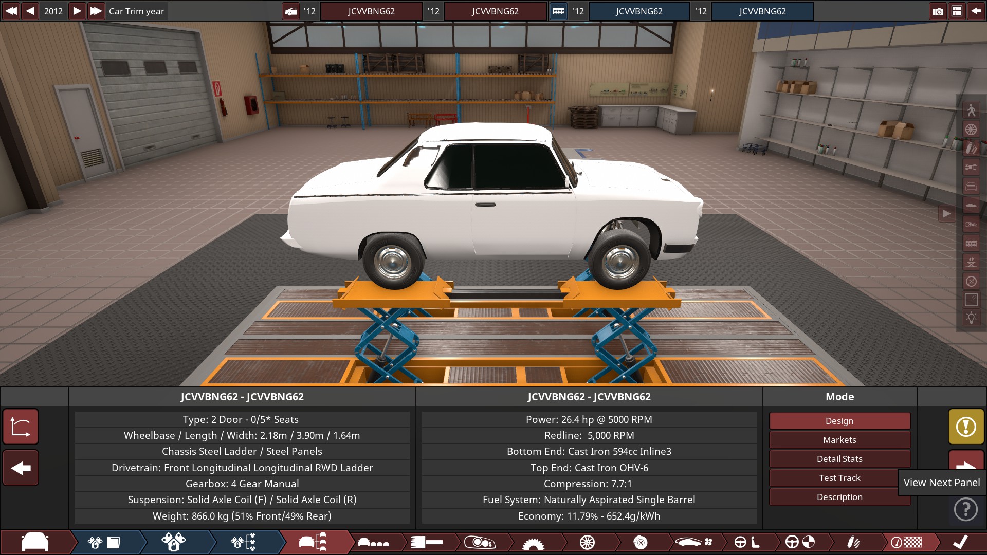Open Test Track mode
The height and width of the screenshot is (555, 987).
tap(839, 478)
